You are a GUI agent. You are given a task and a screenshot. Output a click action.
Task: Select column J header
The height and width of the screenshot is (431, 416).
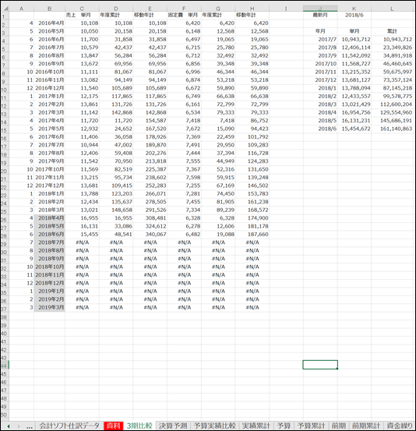pos(320,9)
